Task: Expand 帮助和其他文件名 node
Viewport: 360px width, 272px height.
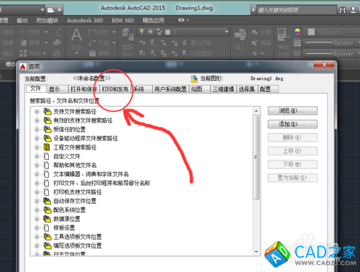Action: point(37,166)
